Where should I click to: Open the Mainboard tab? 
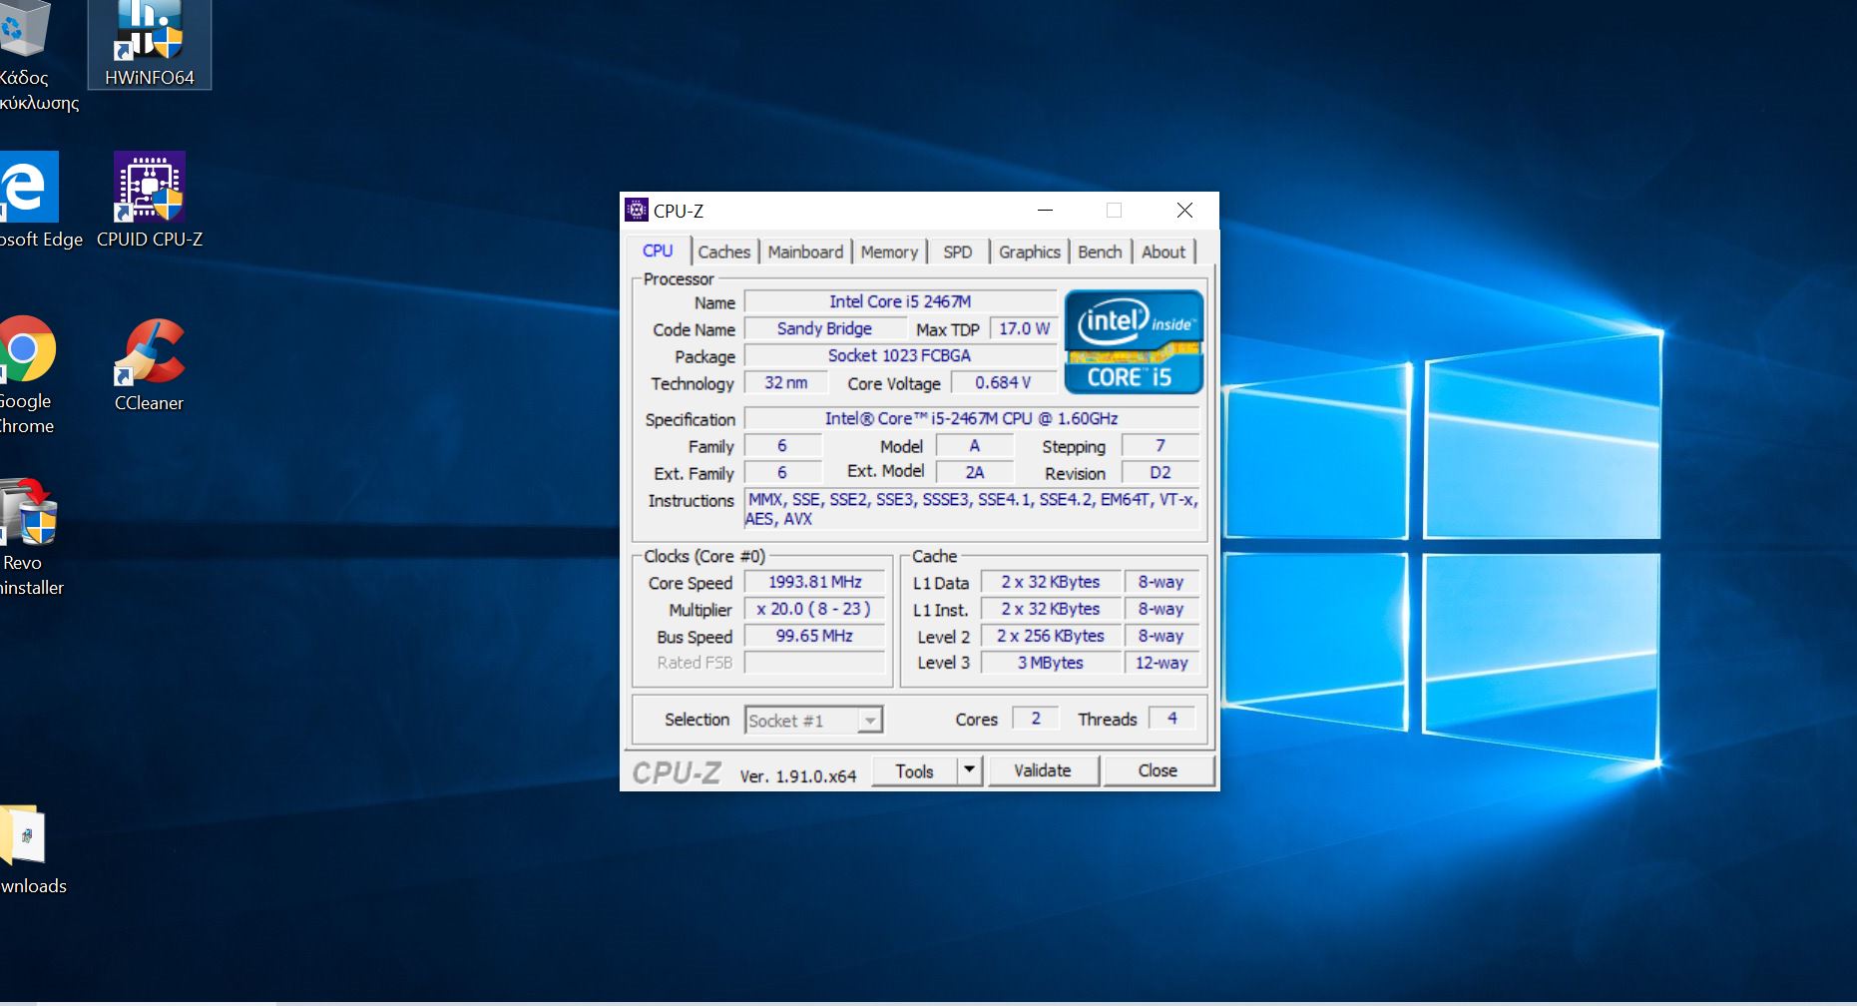pos(805,252)
